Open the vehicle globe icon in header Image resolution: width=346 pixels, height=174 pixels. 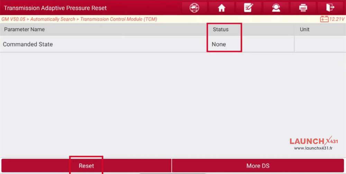194,8
